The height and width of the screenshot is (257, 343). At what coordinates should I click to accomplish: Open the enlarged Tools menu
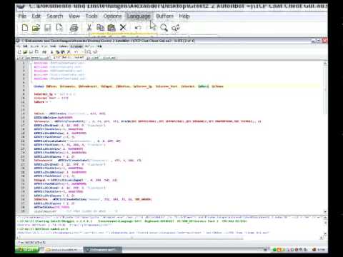pyautogui.click(x=91, y=16)
